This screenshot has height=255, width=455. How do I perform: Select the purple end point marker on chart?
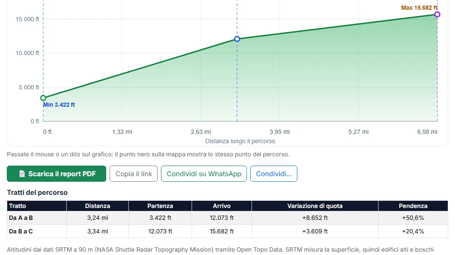[437, 14]
